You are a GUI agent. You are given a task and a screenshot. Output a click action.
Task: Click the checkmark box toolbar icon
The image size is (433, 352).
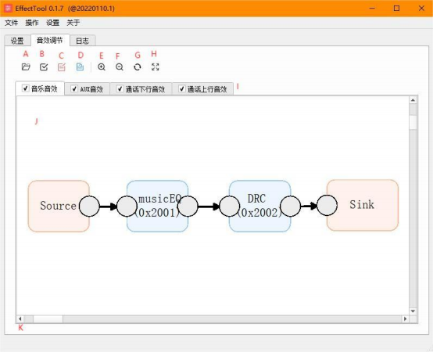[44, 66]
